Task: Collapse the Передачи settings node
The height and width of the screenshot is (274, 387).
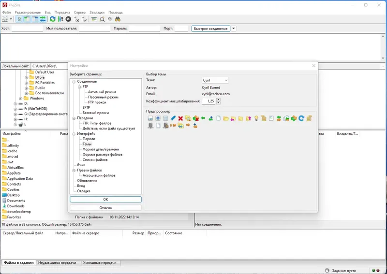Action: [74, 118]
